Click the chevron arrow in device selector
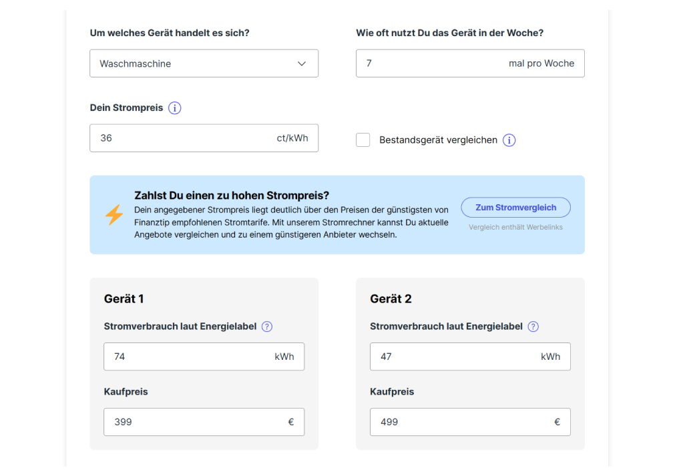This screenshot has height=476, width=673. tap(302, 63)
